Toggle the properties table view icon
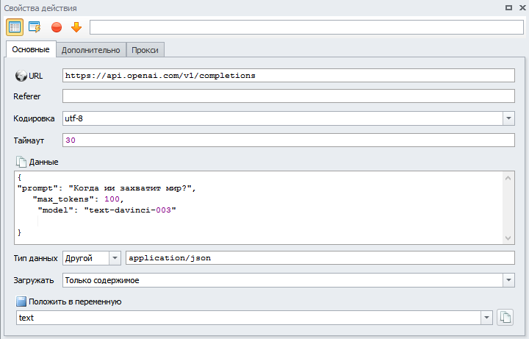Image resolution: width=529 pixels, height=339 pixels. 15,27
